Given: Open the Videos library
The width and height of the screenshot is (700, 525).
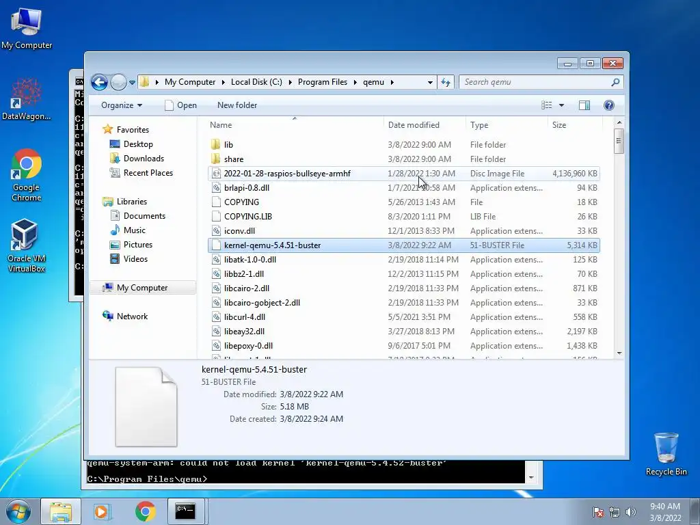Looking at the screenshot, I should pos(135,259).
